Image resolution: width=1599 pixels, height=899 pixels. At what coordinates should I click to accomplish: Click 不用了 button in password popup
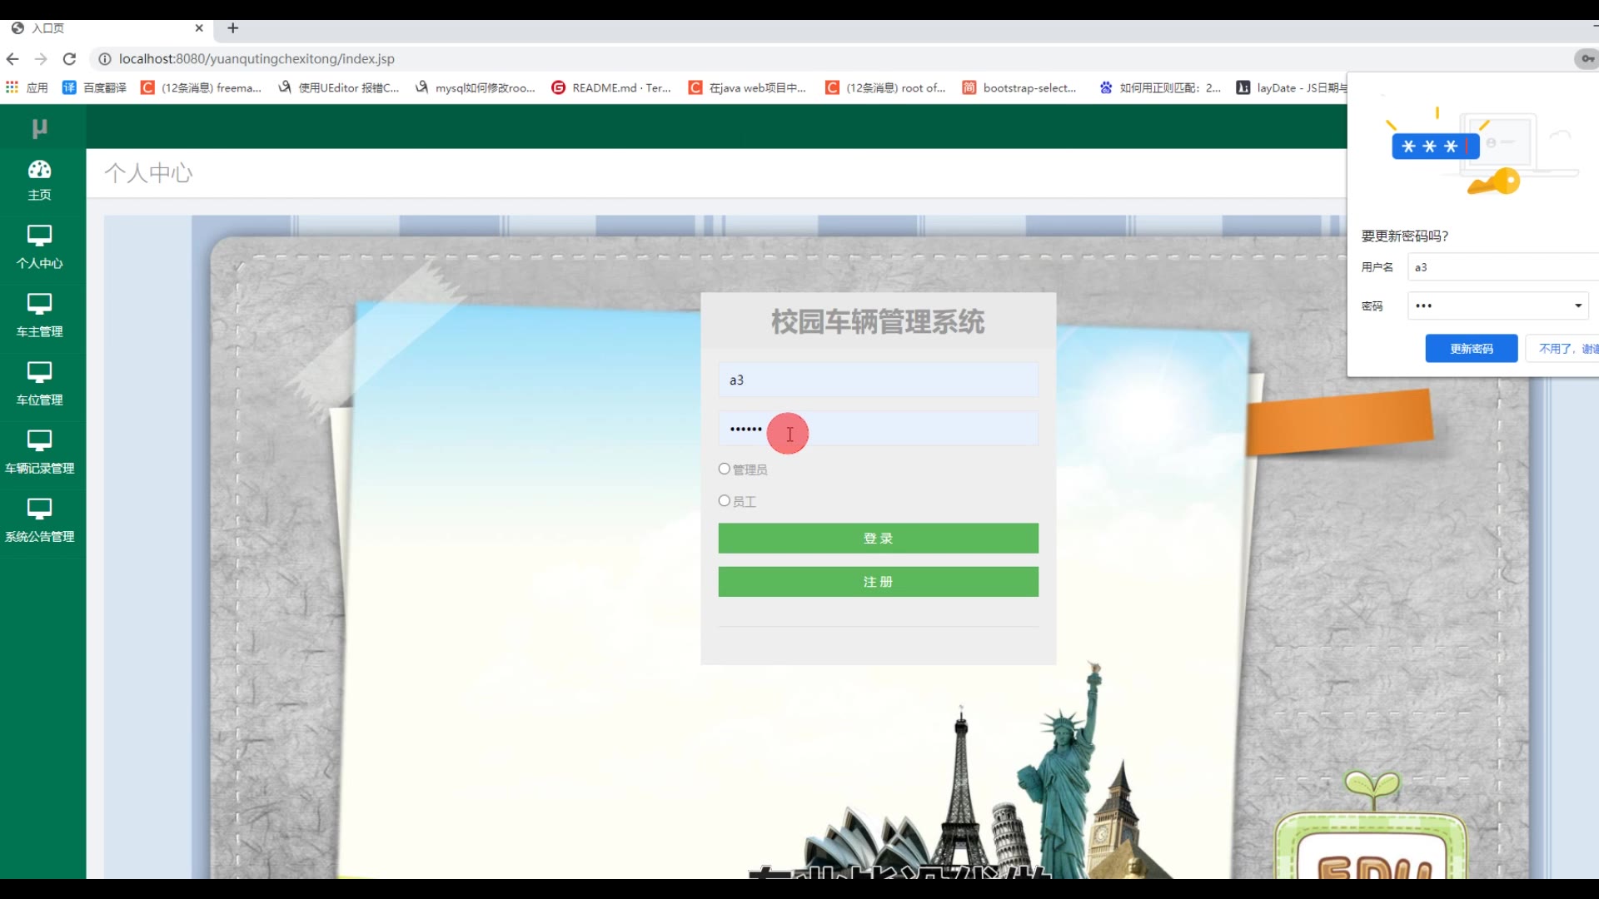[1562, 348]
